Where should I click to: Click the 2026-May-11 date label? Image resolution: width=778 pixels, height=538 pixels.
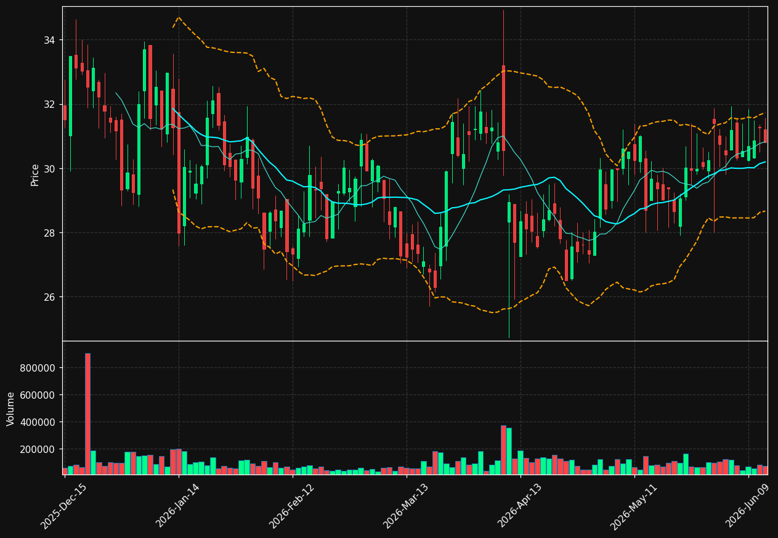(x=633, y=506)
